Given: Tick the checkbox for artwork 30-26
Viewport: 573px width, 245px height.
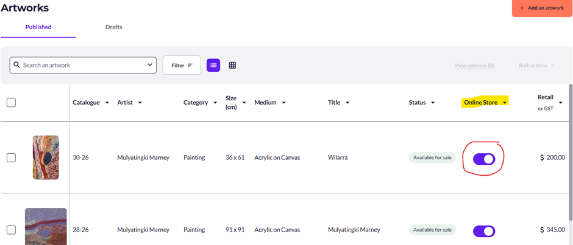Looking at the screenshot, I should (x=11, y=157).
